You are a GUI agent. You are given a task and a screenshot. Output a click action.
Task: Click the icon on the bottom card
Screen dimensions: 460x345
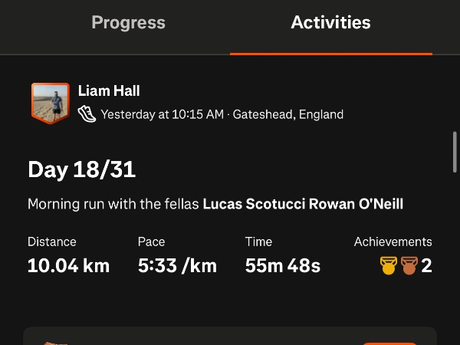point(55,343)
